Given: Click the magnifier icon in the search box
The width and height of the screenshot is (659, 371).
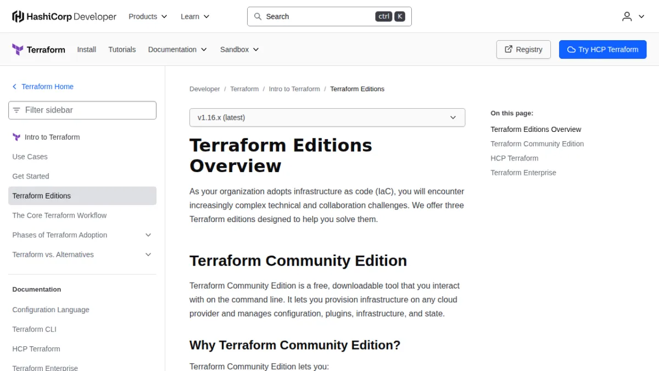Looking at the screenshot, I should point(258,16).
